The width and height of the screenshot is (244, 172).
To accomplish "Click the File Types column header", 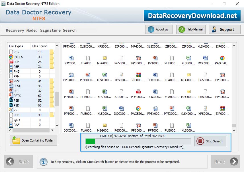I will [x=19, y=46].
